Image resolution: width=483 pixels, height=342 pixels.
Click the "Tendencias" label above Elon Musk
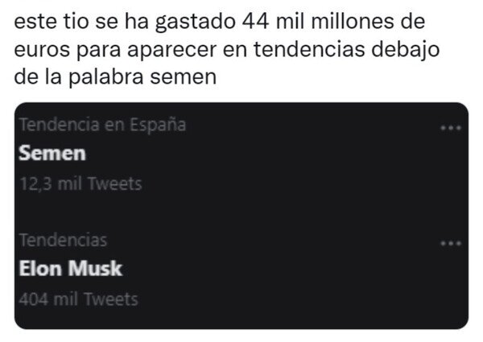(x=62, y=240)
